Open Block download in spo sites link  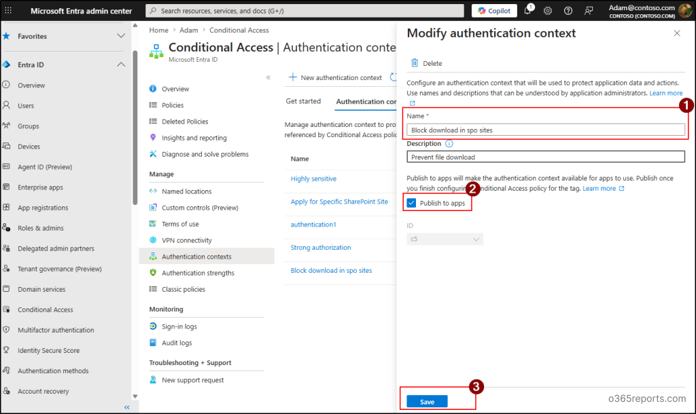pyautogui.click(x=331, y=270)
